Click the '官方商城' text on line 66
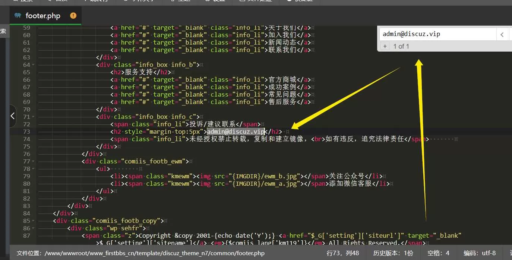 (282, 79)
